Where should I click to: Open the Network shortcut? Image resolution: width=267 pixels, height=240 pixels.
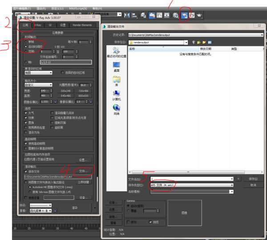[117, 110]
